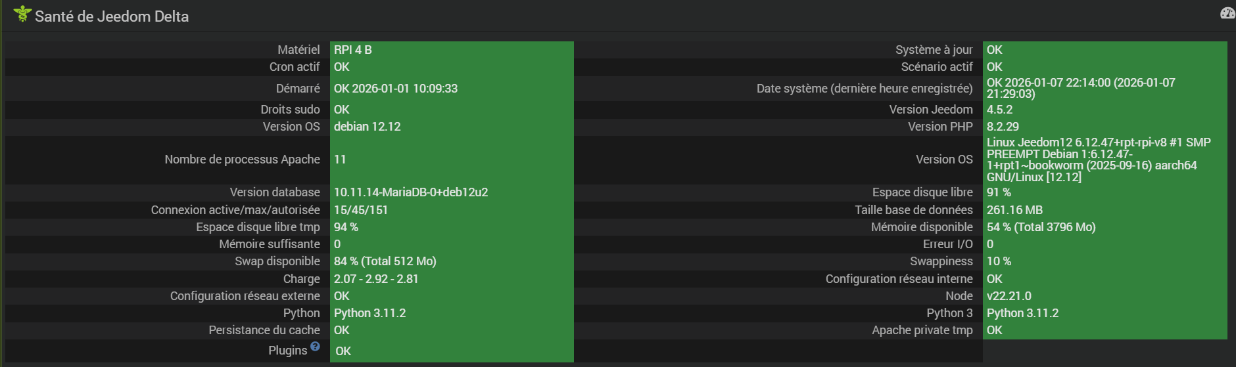Click the Apache process count value 11

[340, 160]
